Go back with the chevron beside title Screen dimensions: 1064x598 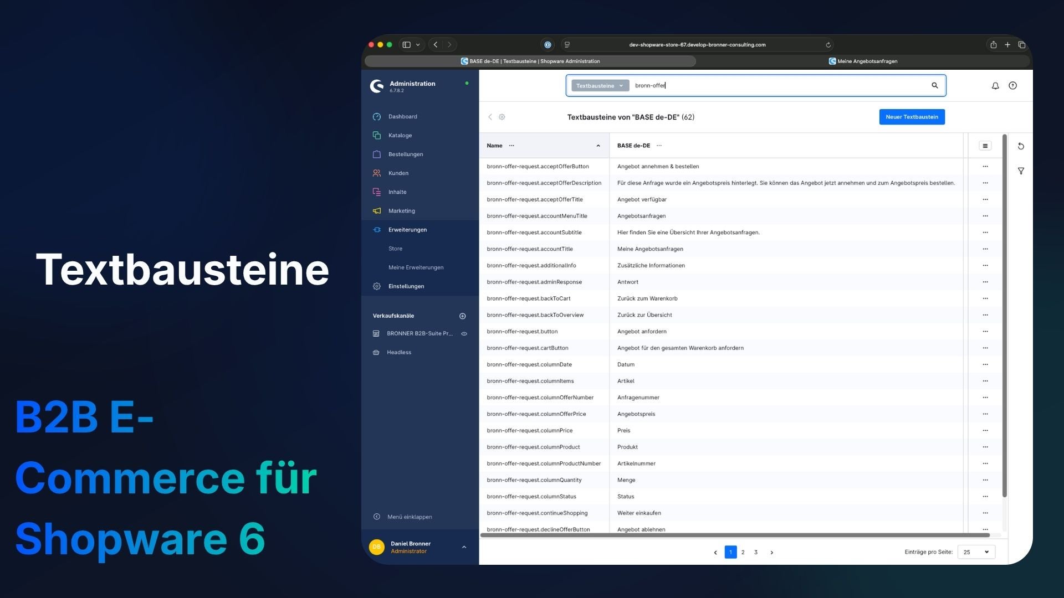point(490,117)
